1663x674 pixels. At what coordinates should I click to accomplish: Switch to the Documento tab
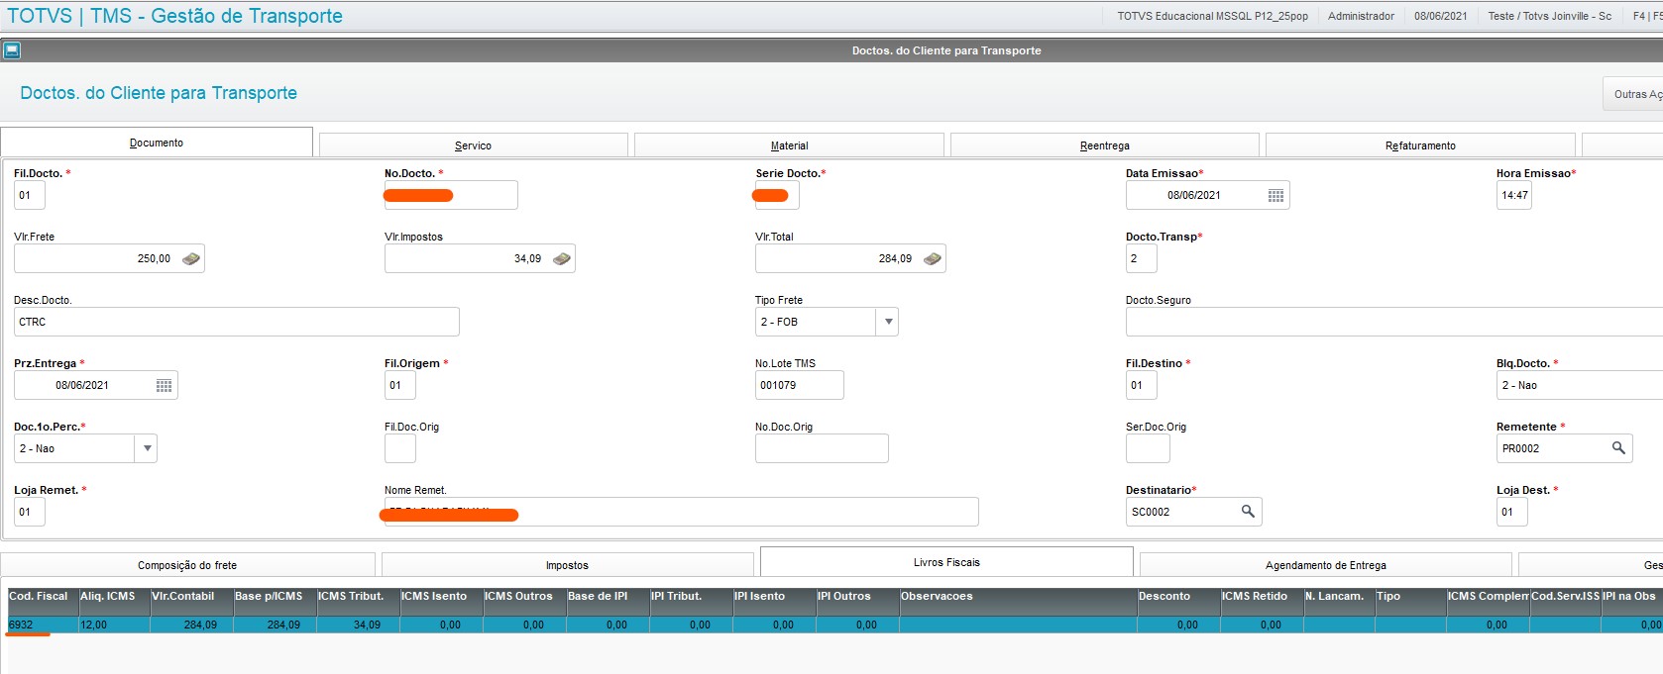157,143
